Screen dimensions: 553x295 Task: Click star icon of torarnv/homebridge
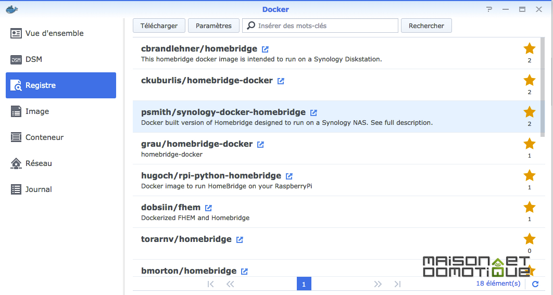530,239
